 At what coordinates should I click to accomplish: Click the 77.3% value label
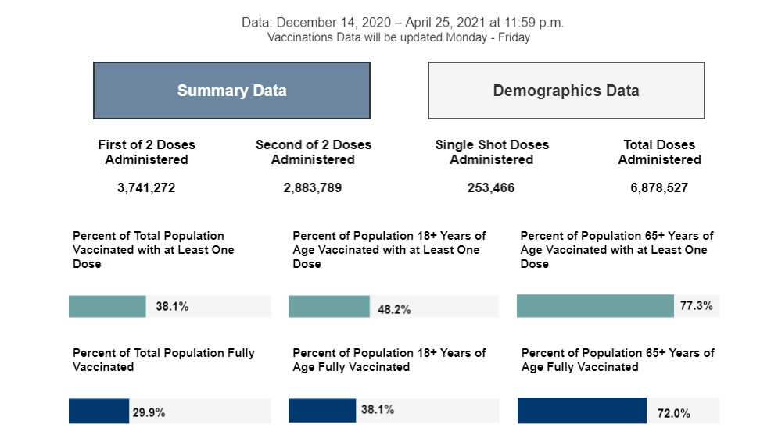[x=696, y=306]
